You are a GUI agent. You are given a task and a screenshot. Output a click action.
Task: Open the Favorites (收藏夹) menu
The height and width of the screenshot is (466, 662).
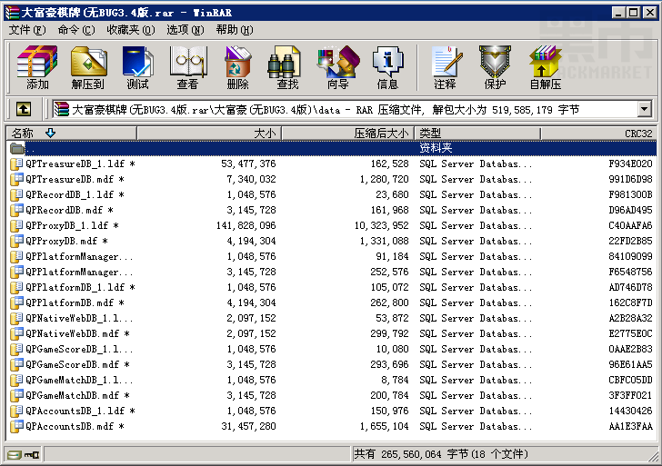click(x=131, y=30)
